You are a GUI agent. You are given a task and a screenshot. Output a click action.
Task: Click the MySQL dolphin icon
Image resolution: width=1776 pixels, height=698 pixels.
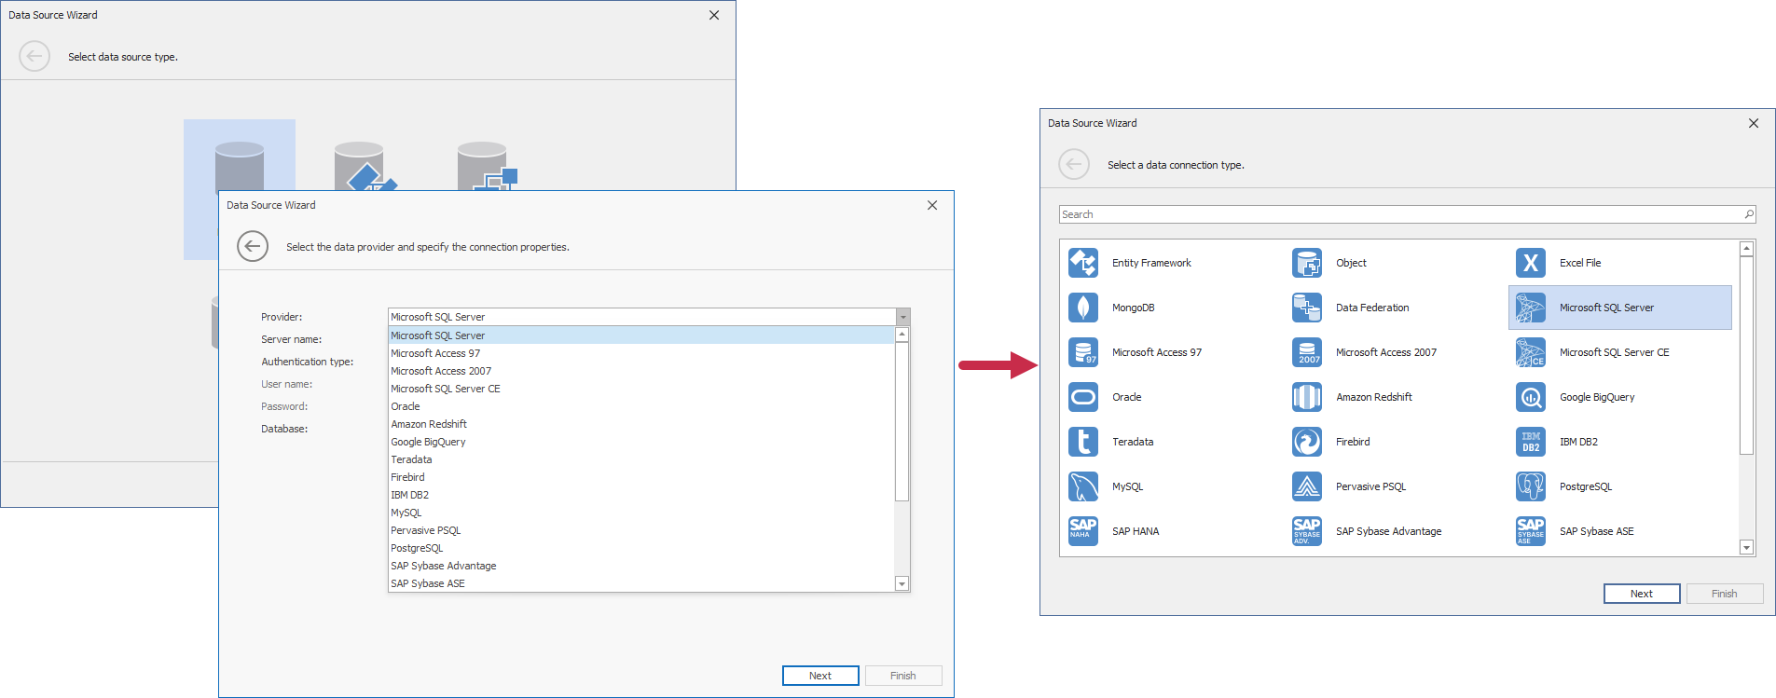point(1082,486)
